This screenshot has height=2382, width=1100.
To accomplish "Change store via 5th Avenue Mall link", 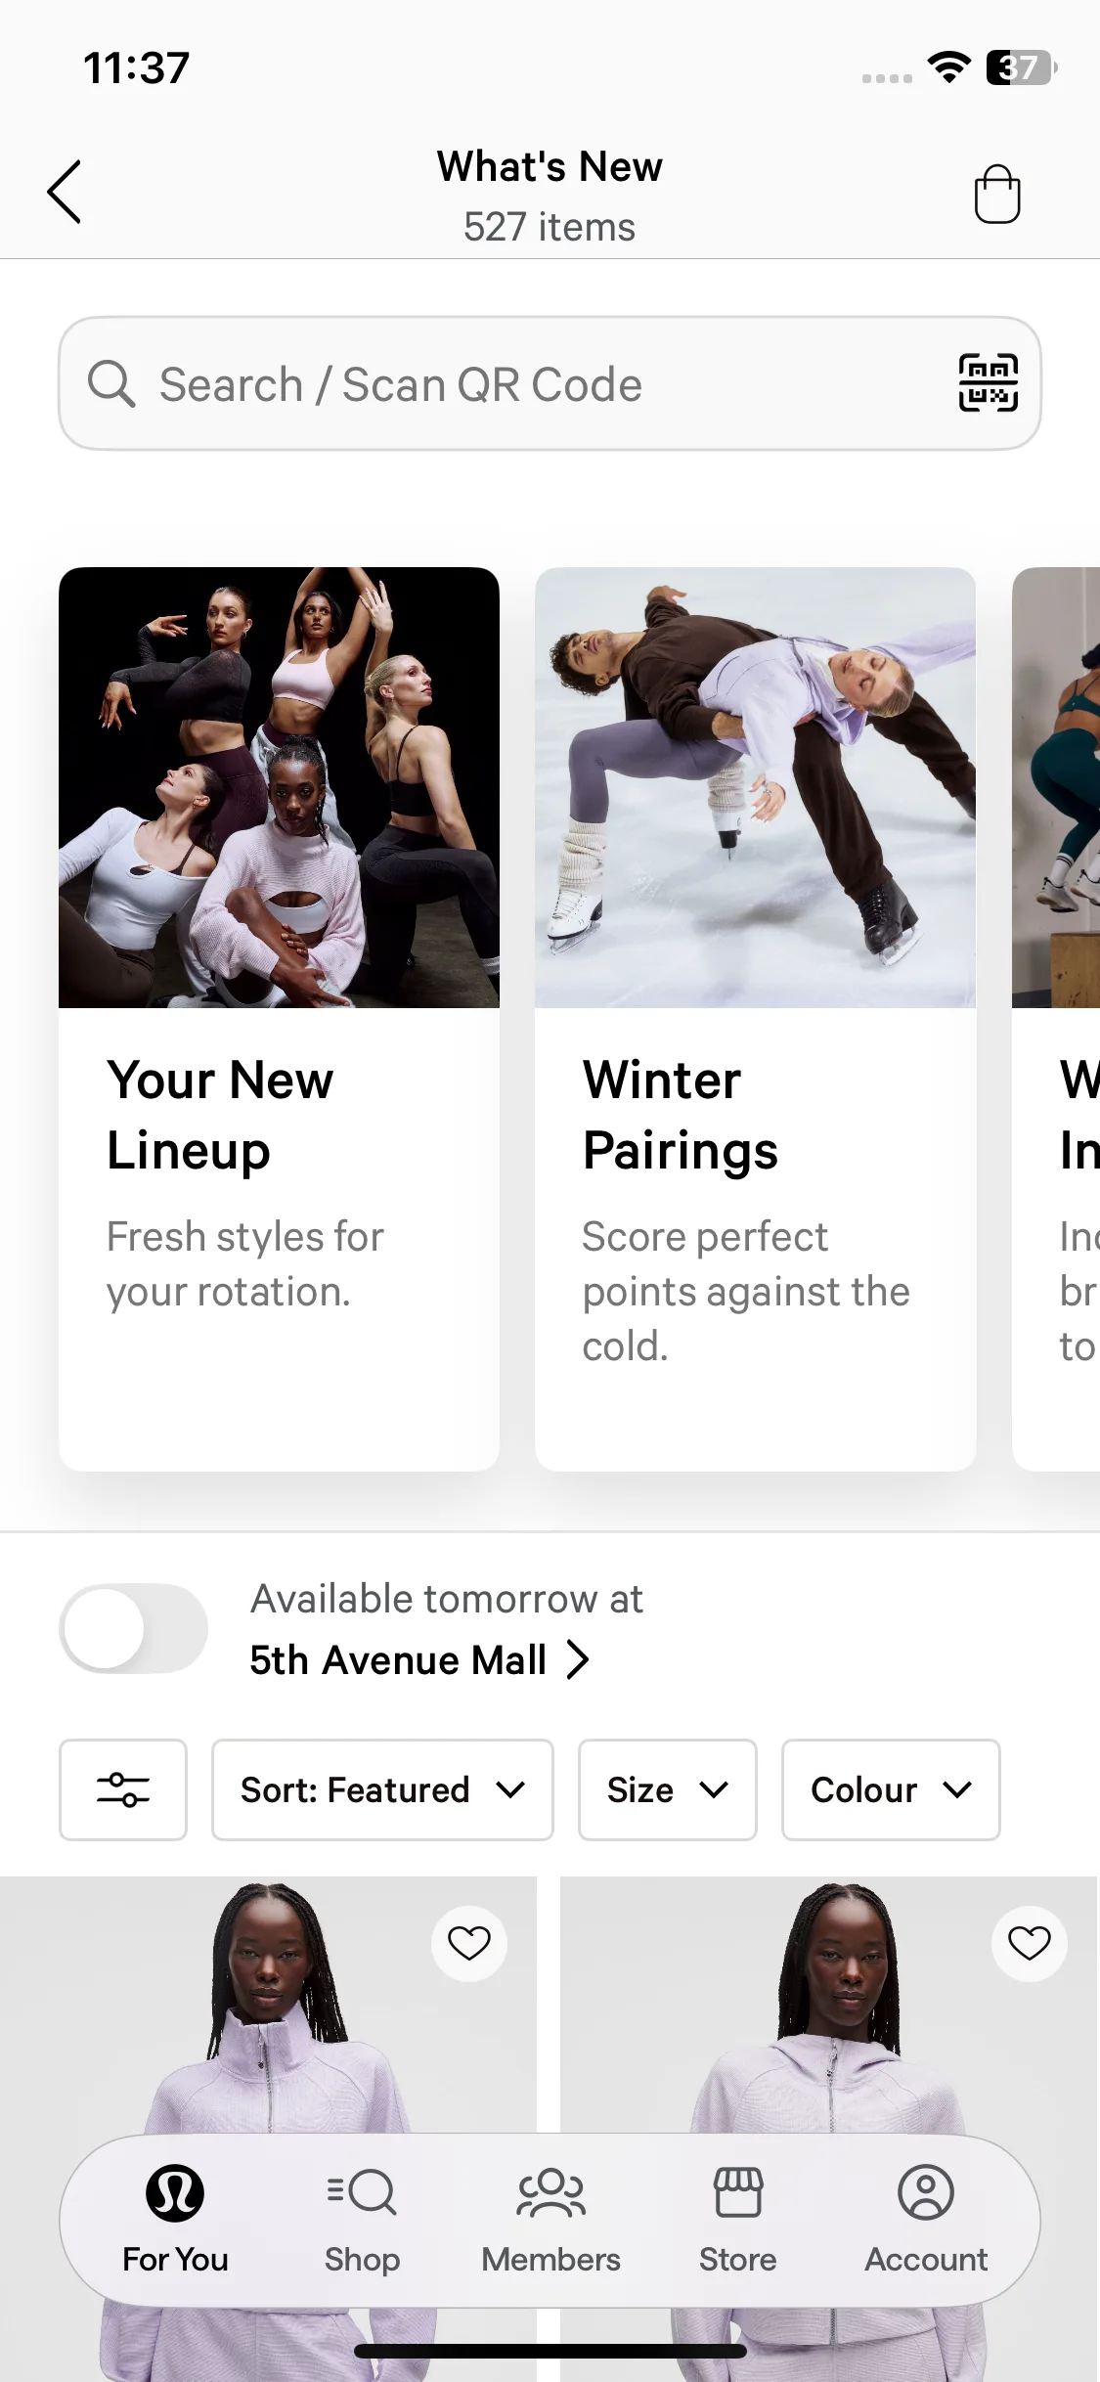I will click(x=418, y=1660).
